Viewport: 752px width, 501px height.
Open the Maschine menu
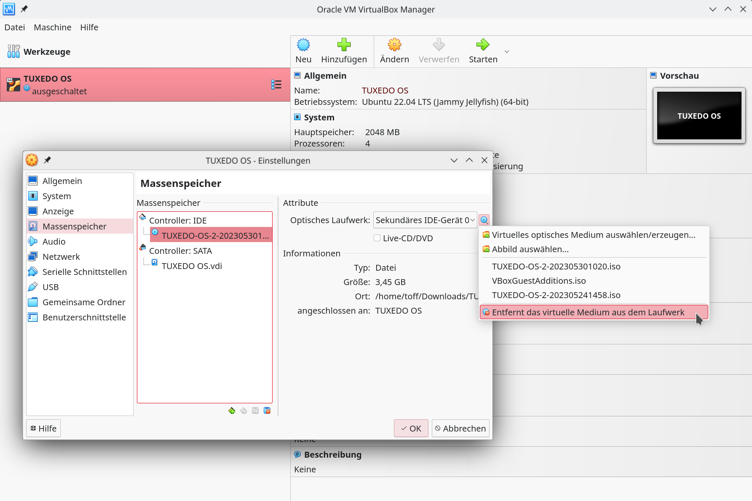coord(53,27)
